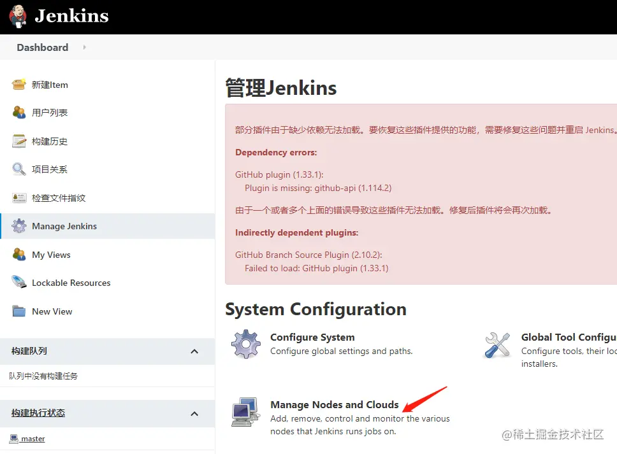The height and width of the screenshot is (454, 617).
Task: Click the GitHub Branch Source Plugin (2.10.2) text
Action: [308, 255]
